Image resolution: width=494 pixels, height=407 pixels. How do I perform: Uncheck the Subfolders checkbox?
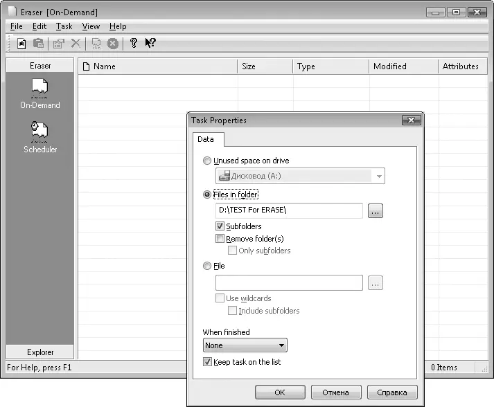220,226
